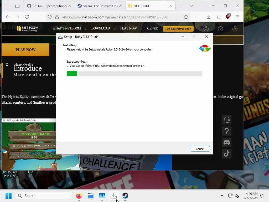
Task: Click the NETBOOM Cloud Gaming logo
Action: pos(27,28)
